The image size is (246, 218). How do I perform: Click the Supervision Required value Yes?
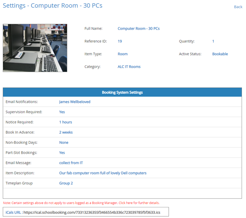click(62, 112)
